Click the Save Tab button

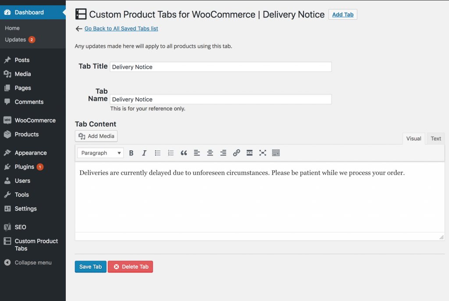coord(90,267)
